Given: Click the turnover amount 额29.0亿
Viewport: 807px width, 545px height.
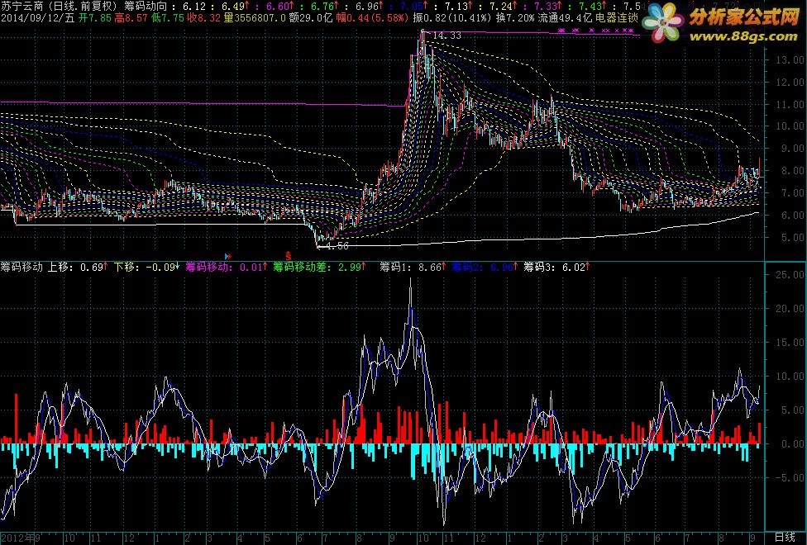Looking at the screenshot, I should [310, 18].
